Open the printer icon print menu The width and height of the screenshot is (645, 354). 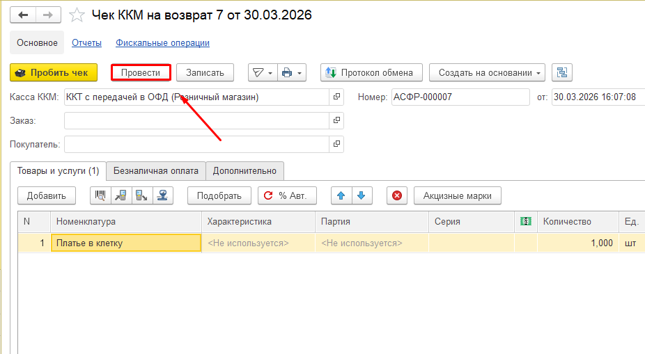click(292, 73)
